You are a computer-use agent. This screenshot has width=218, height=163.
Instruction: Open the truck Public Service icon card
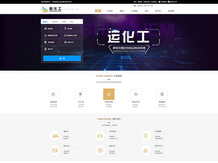[x=136, y=94]
